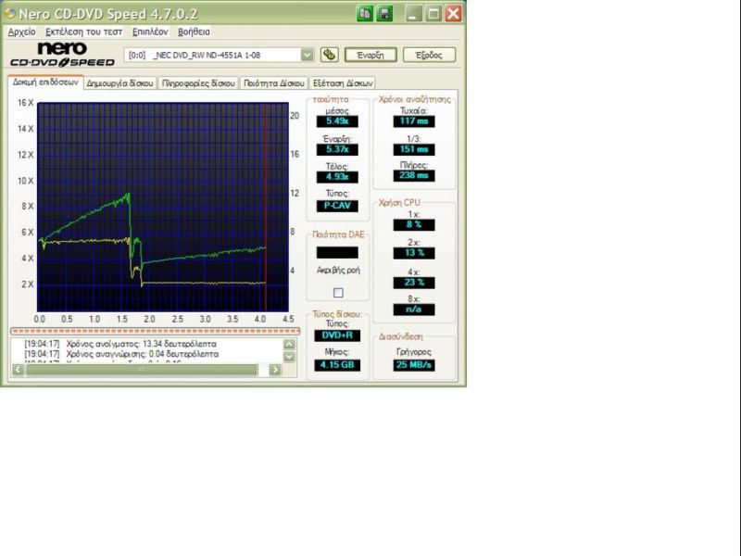Viewport: 741px width, 556px height.
Task: Click the start speed value 5.37x
Action: (337, 149)
